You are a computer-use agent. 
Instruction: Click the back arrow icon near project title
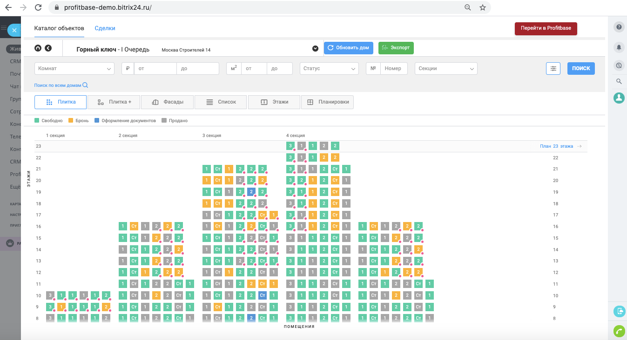(48, 48)
